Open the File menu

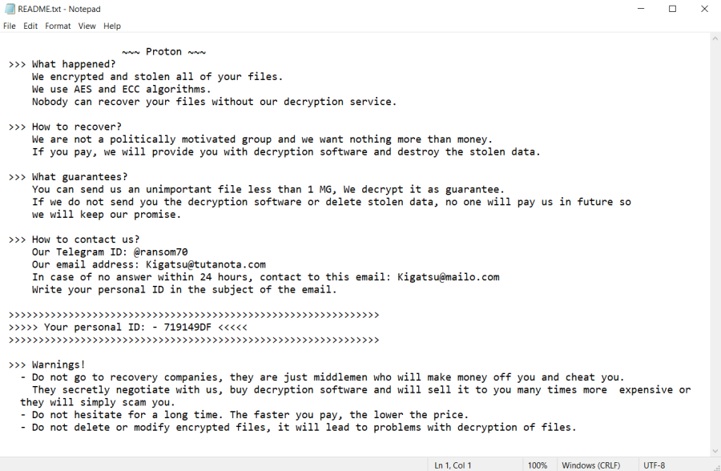point(9,26)
